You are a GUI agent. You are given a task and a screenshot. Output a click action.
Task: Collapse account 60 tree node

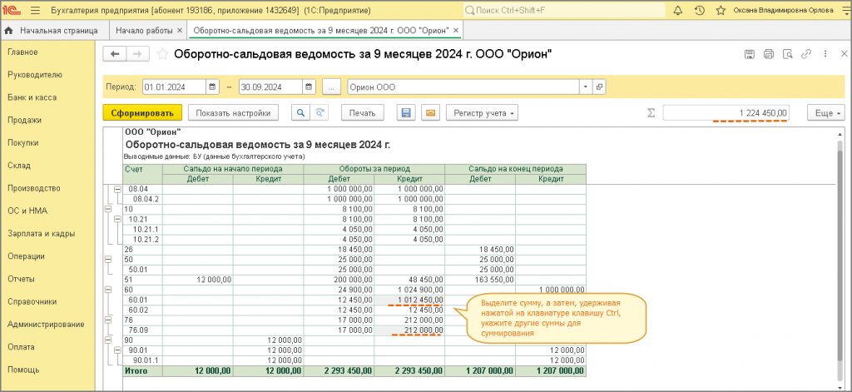pyautogui.click(x=107, y=290)
